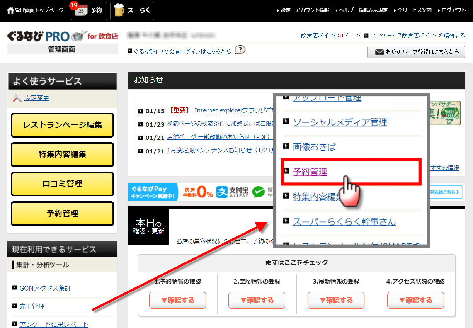Click the ぐるなびPRO for 飲食店 logo
This screenshot has width=473, height=328.
63,36
